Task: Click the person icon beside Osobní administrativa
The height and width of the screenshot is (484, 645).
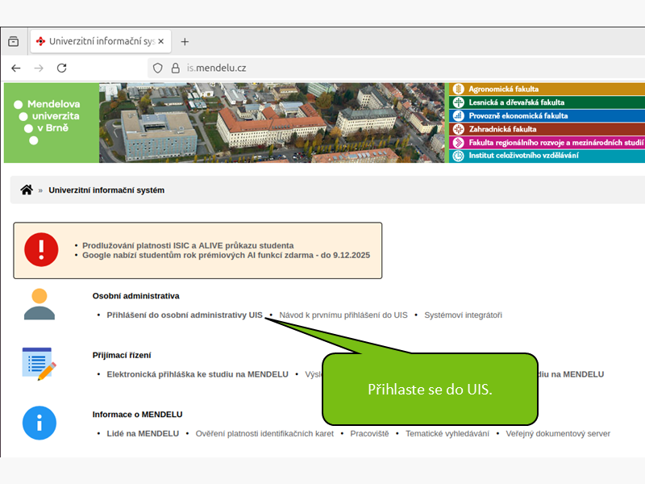Action: point(39,304)
